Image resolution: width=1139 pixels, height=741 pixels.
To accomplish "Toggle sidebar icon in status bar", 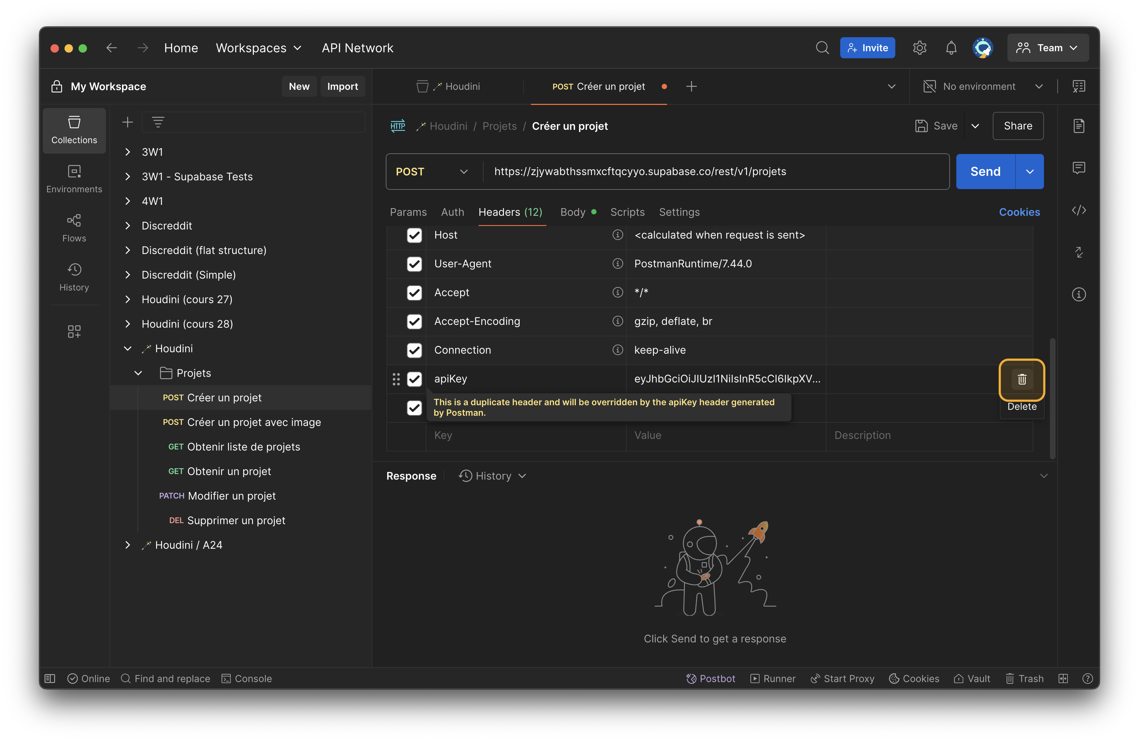I will pyautogui.click(x=50, y=678).
